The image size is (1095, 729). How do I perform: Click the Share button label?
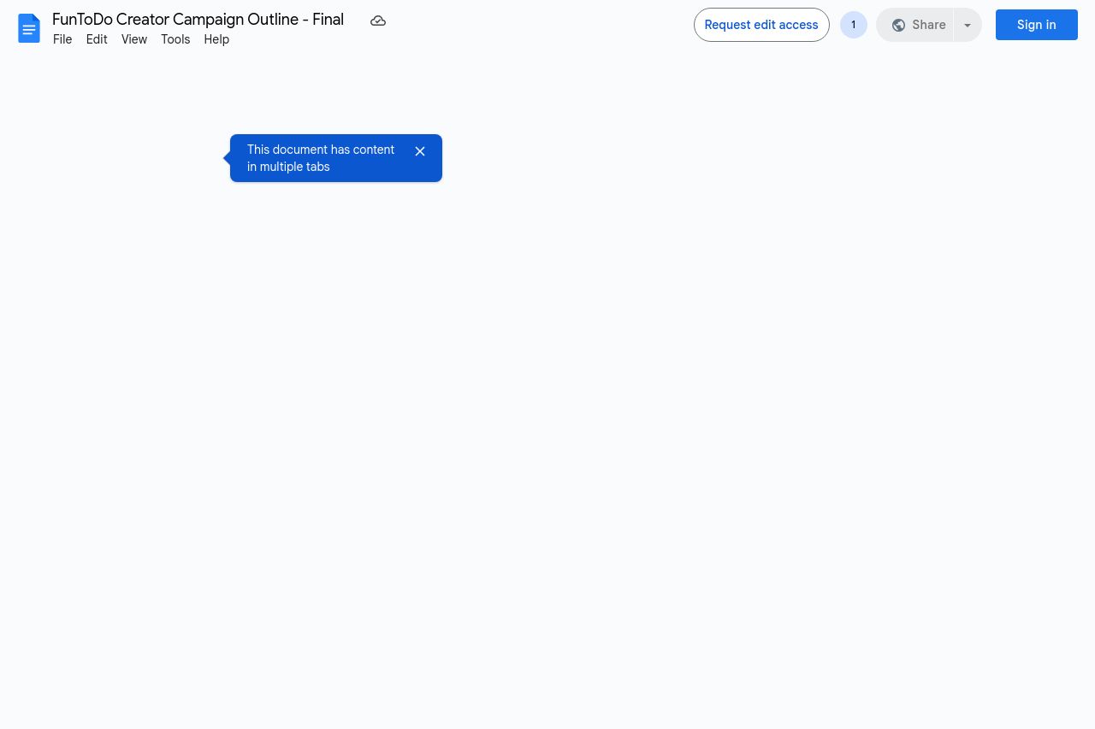[928, 25]
